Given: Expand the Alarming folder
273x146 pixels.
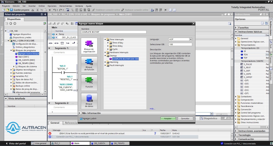Looking at the screenshot, I should click(x=105, y=62).
